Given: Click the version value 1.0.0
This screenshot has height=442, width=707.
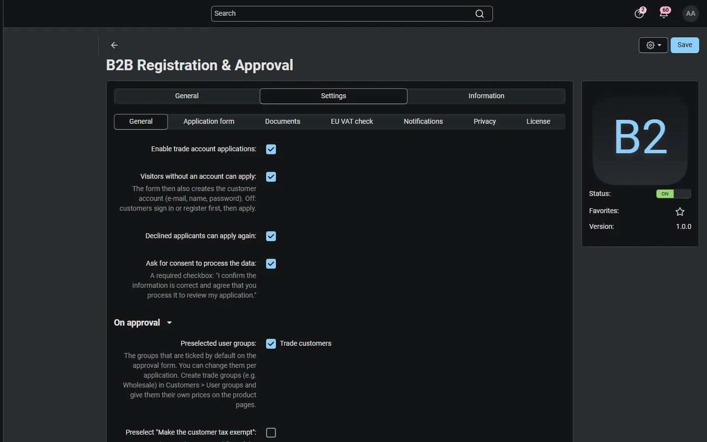Looking at the screenshot, I should coord(683,227).
